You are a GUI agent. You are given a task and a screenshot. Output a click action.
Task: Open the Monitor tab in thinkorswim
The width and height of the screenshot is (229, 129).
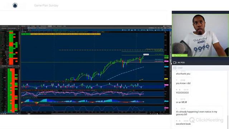[x=23, y=26]
